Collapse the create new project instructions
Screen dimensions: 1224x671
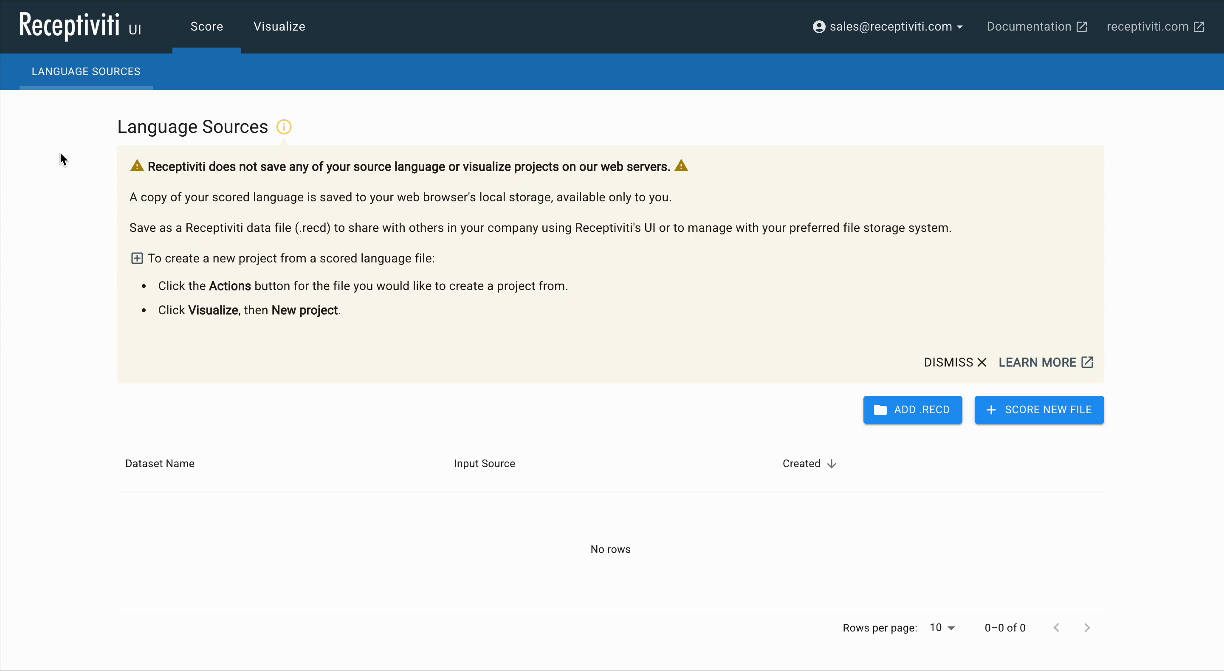click(x=137, y=258)
